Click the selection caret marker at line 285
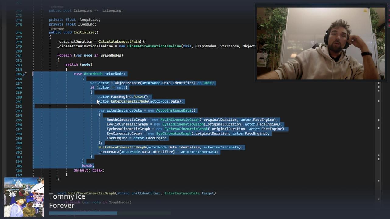Screen dimensions: 390x219 33,74
